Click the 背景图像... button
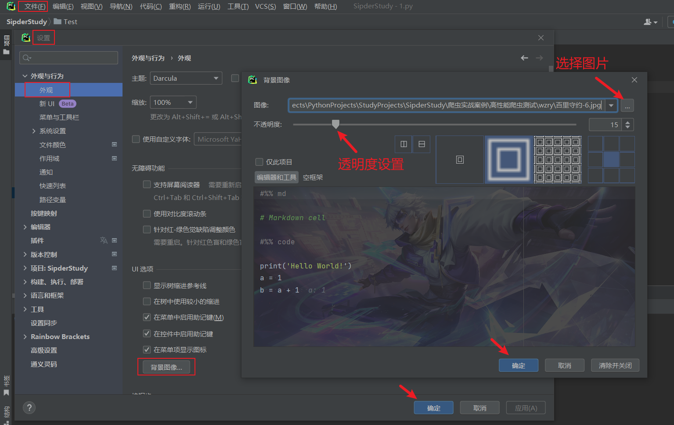This screenshot has height=425, width=674. 166,367
